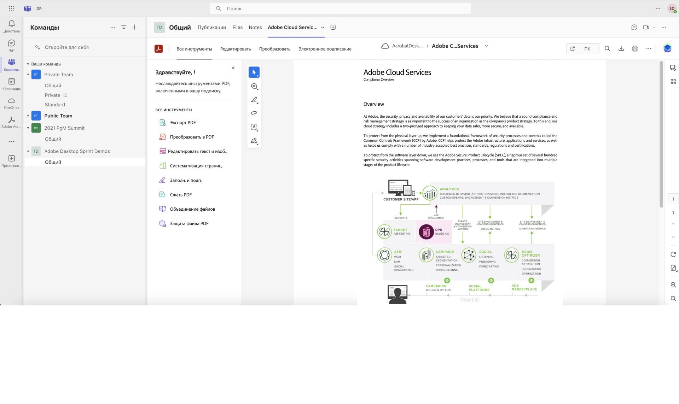Click the current page number box
The width and height of the screenshot is (679, 404).
[673, 199]
